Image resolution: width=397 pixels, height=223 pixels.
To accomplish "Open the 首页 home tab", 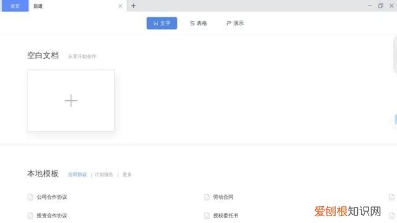I will pos(15,6).
